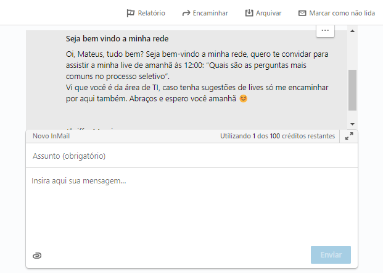Click the Arquivar archive box icon
The height and width of the screenshot is (273, 383).
249,13
